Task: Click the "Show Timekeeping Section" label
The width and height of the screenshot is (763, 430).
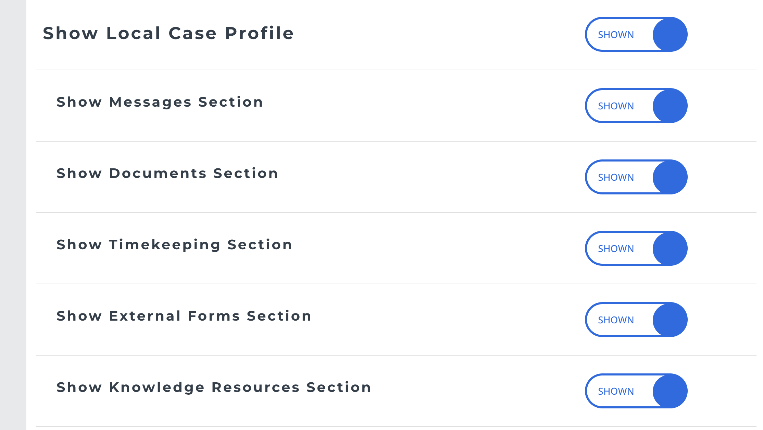Action: pyautogui.click(x=174, y=245)
